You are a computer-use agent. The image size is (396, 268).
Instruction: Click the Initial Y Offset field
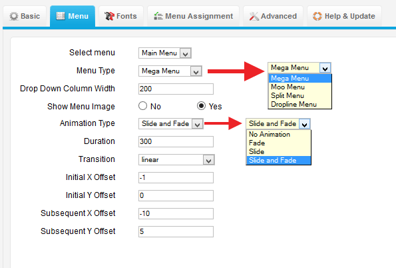(x=176, y=195)
